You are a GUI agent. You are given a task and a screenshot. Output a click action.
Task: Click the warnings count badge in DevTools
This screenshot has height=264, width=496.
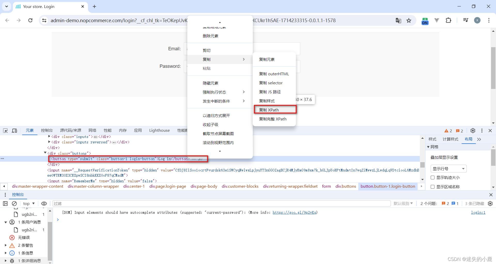[x=448, y=131]
